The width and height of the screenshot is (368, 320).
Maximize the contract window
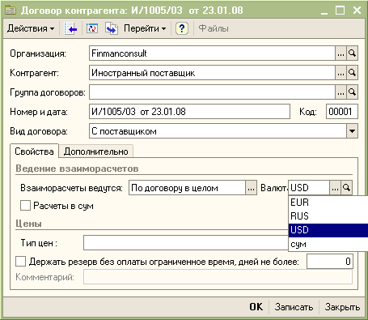pyautogui.click(x=340, y=11)
